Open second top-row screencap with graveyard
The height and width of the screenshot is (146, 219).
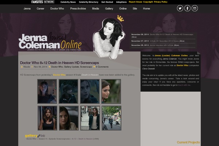point(68,91)
